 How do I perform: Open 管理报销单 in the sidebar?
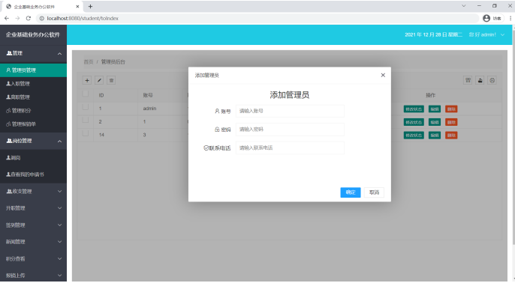[33, 124]
